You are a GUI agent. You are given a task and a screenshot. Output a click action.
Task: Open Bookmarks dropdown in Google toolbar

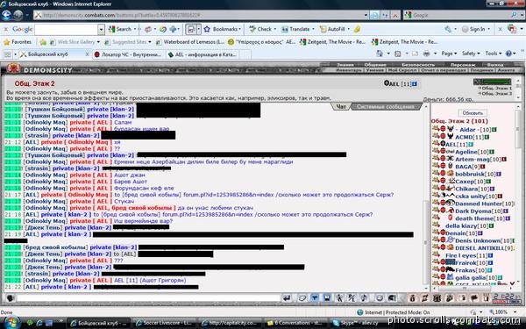point(223,29)
